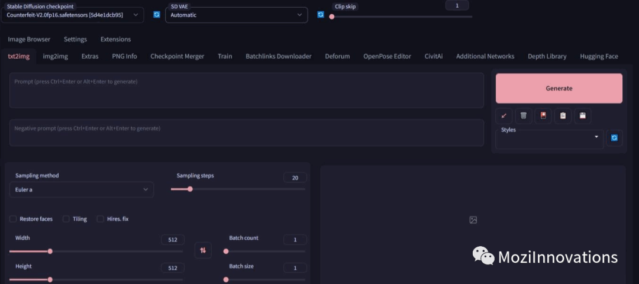This screenshot has width=639, height=284.
Task: Open the PNG Info tab
Action: click(124, 56)
